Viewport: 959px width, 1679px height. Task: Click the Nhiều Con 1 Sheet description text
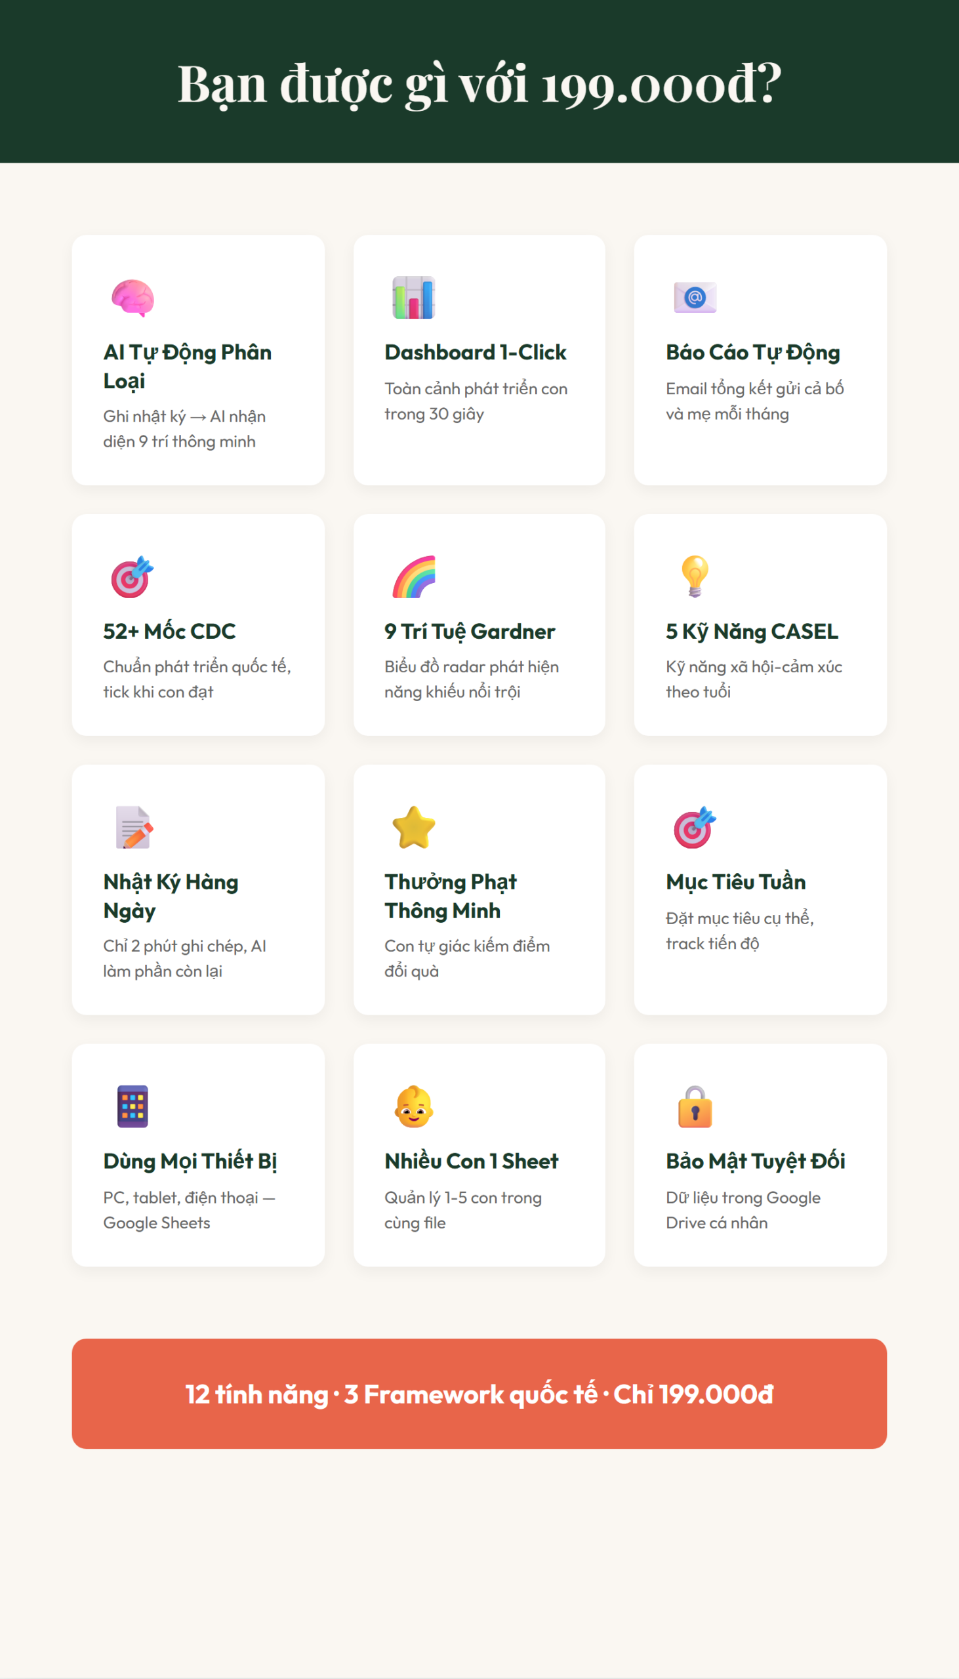point(462,1209)
